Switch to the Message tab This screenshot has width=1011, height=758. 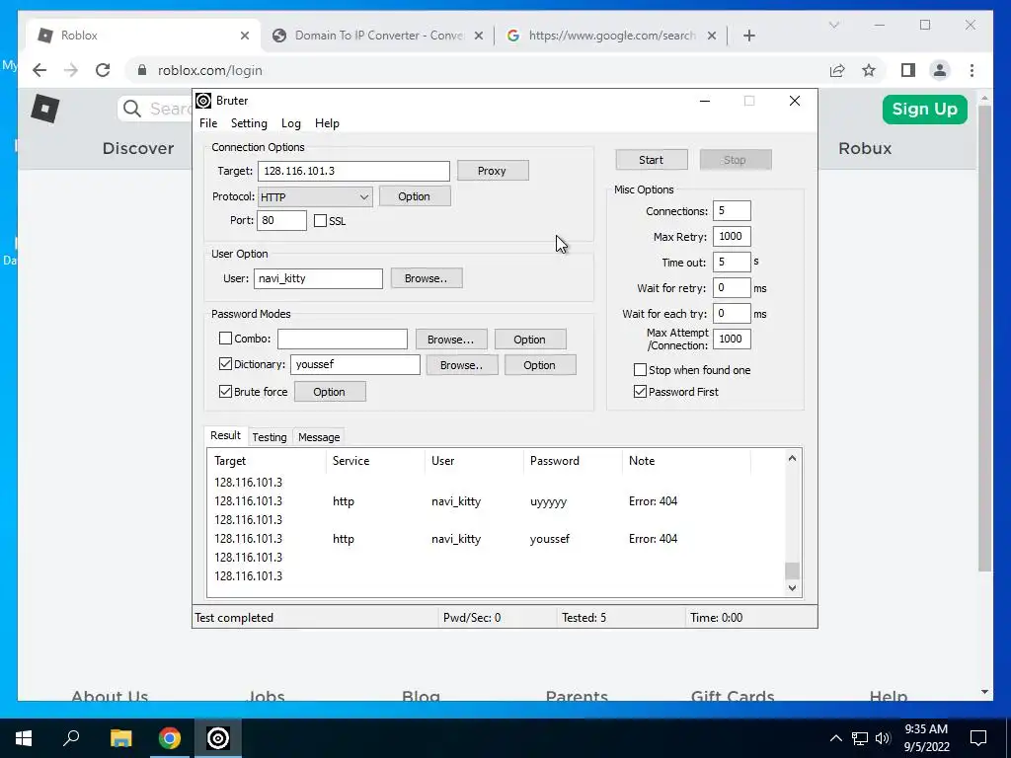tap(319, 437)
